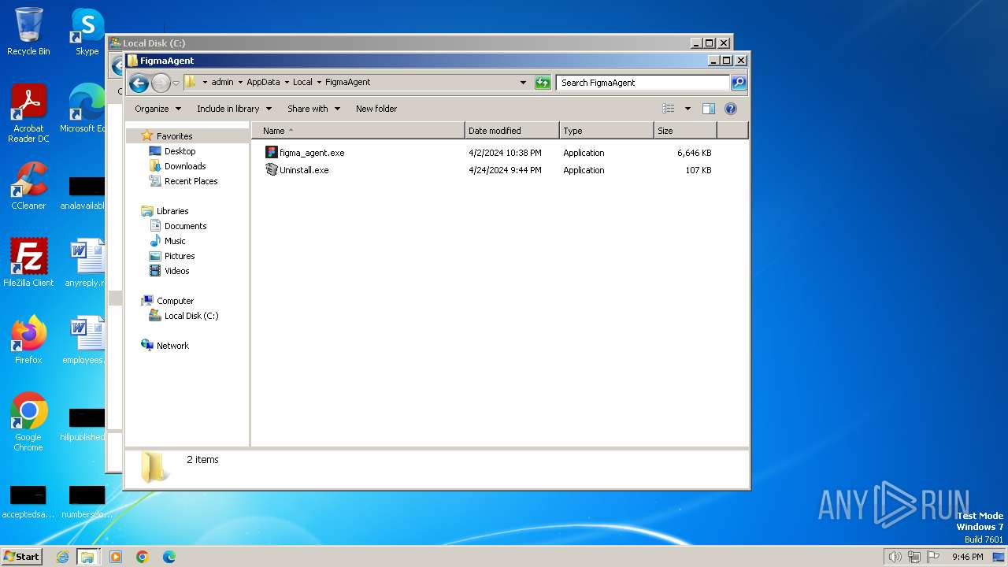Open the view options dropdown arrow
The image size is (1008, 567).
pyautogui.click(x=687, y=109)
